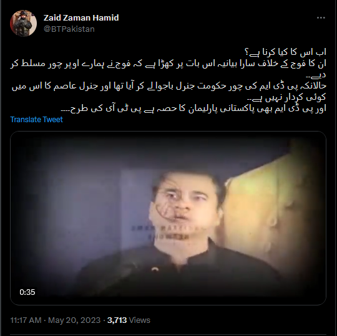The image size is (337, 336).
Task: Click the May 20, 2023 date
Action: [74, 320]
